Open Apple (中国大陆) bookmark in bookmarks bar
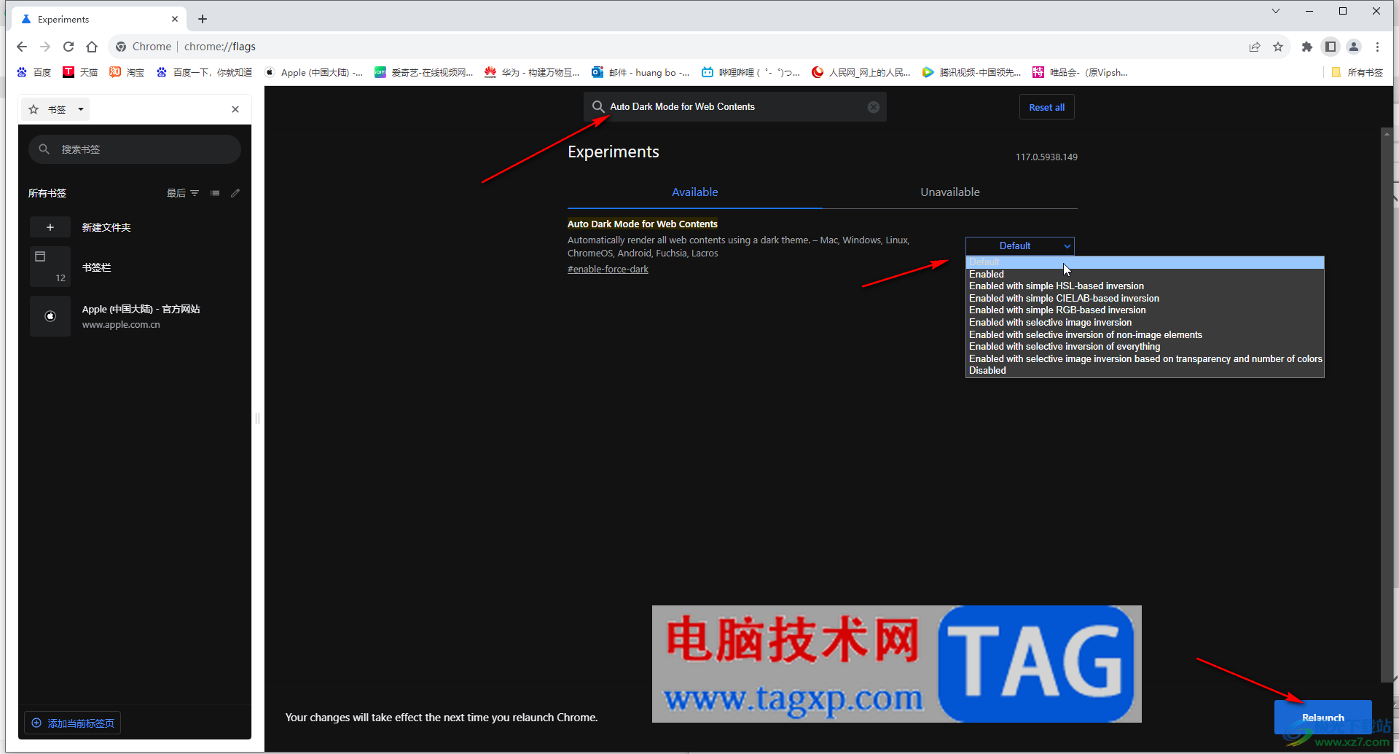1399x754 pixels. [x=313, y=72]
